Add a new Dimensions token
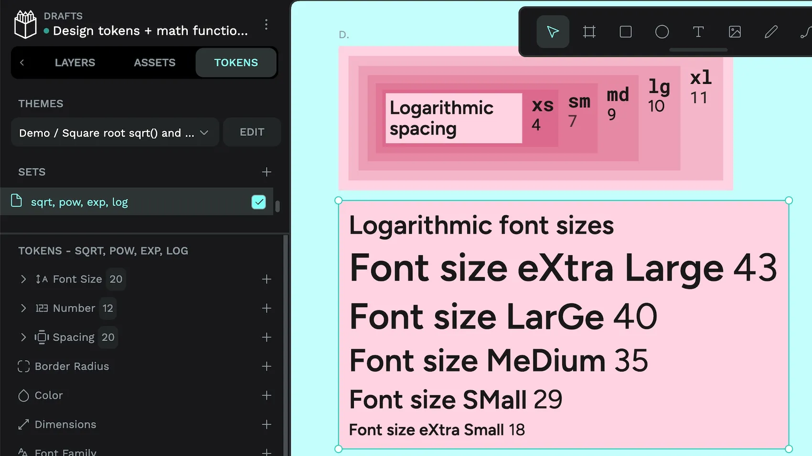 [267, 425]
